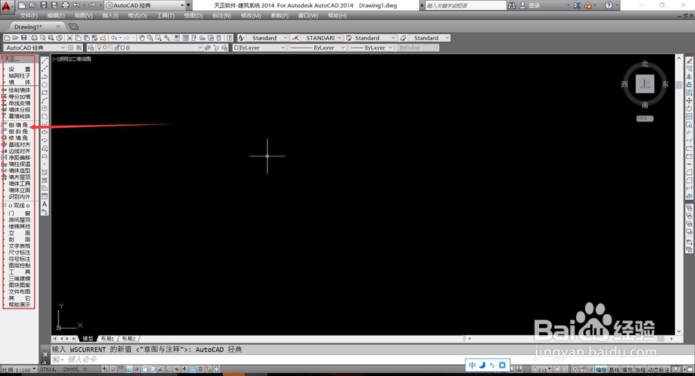The width and height of the screenshot is (695, 376).
Task: Click the 登录 sign-in button
Action: click(534, 6)
